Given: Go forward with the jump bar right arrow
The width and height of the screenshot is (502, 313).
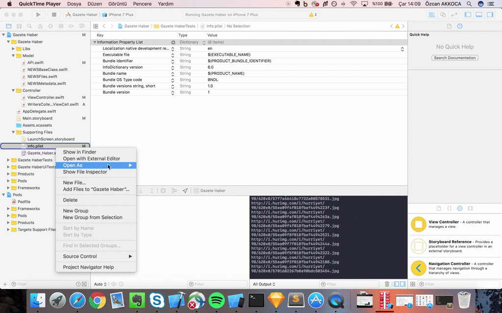Looking at the screenshot, I should tap(112, 26).
